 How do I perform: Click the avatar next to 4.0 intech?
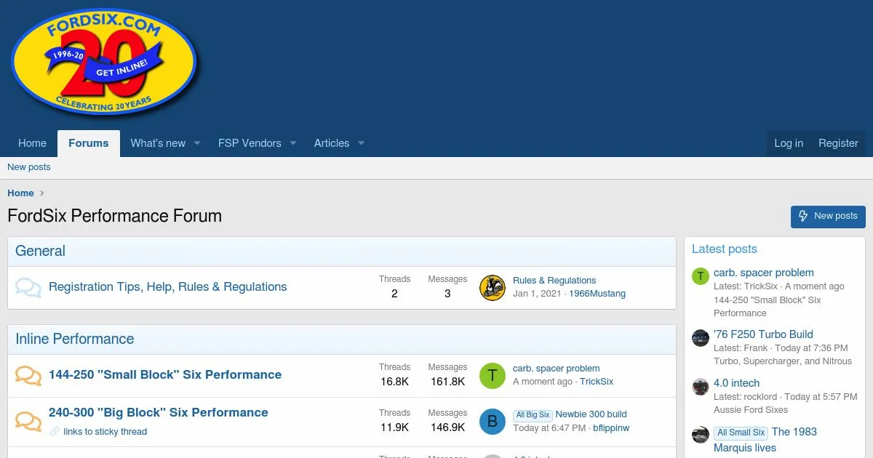coord(700,387)
